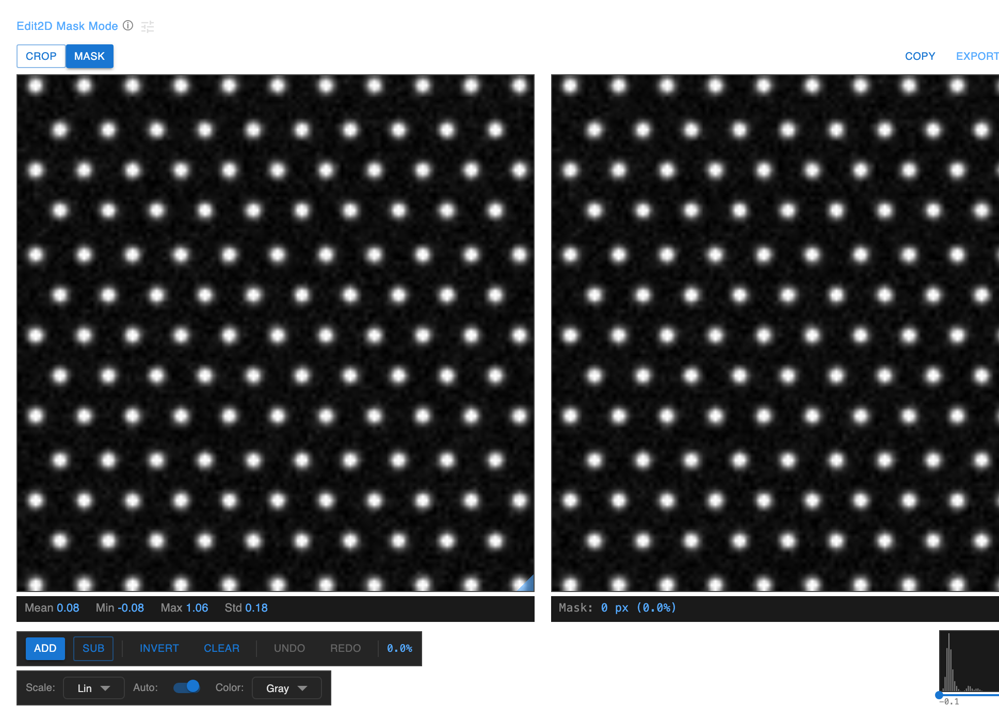Click inside the left atom lattice image
Image resolution: width=999 pixels, height=723 pixels.
click(x=276, y=333)
